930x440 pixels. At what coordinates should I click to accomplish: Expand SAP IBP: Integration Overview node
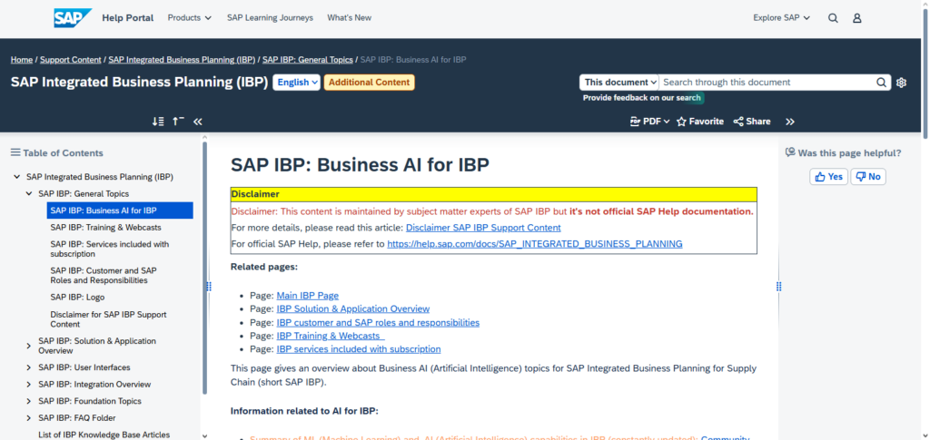coord(28,385)
